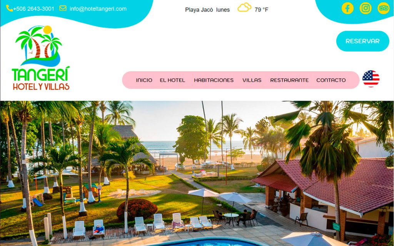Click the 79 °F temperature reading
The width and height of the screenshot is (394, 246).
point(261,10)
